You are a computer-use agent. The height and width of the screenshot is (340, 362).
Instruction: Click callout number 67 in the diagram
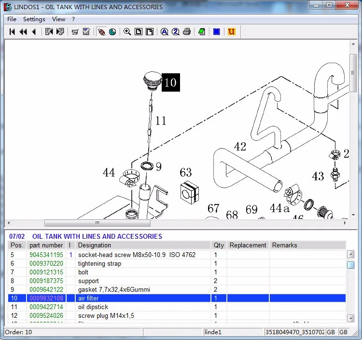pos(213,208)
